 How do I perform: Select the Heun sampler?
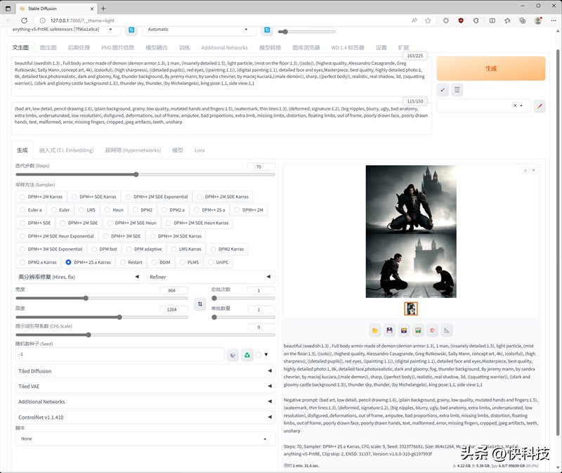114,209
